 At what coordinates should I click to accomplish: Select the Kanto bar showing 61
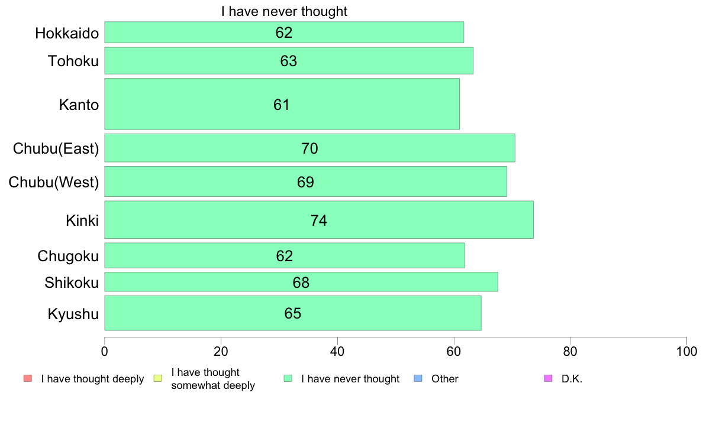point(282,104)
